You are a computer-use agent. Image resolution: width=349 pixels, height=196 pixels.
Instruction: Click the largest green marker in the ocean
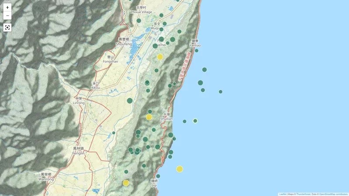tap(200, 83)
